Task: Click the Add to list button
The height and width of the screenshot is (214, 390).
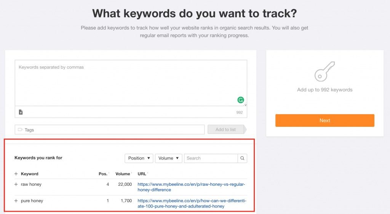Action: pyautogui.click(x=225, y=129)
